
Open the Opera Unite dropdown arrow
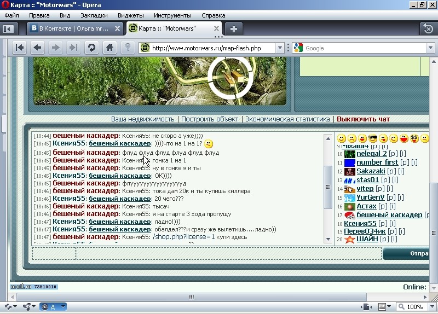33,306
